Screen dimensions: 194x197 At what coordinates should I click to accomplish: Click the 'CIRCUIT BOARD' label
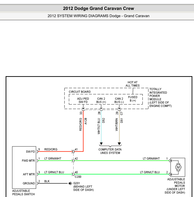click(x=80, y=92)
